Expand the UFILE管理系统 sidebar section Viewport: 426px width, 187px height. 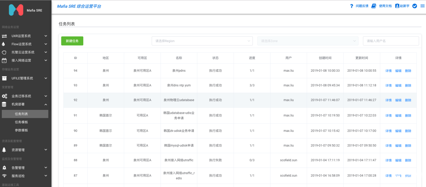pyautogui.click(x=24, y=78)
